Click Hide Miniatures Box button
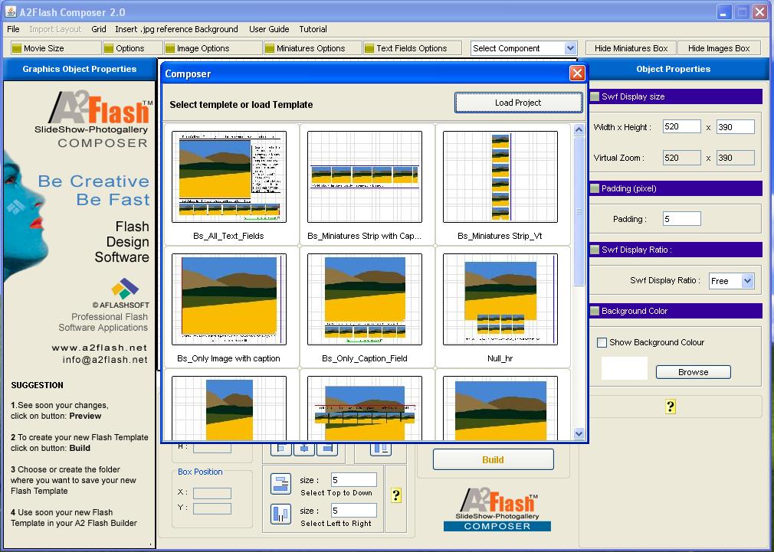 point(631,48)
